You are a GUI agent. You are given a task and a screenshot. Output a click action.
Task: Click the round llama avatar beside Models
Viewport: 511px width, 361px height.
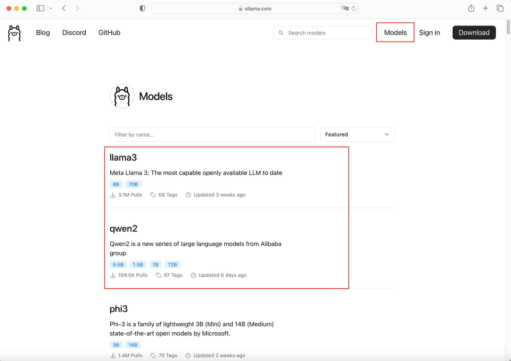click(122, 96)
